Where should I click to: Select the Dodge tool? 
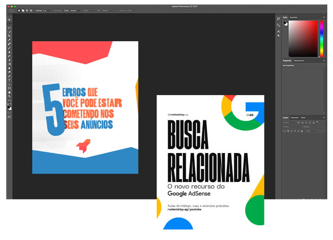pyautogui.click(x=9, y=72)
